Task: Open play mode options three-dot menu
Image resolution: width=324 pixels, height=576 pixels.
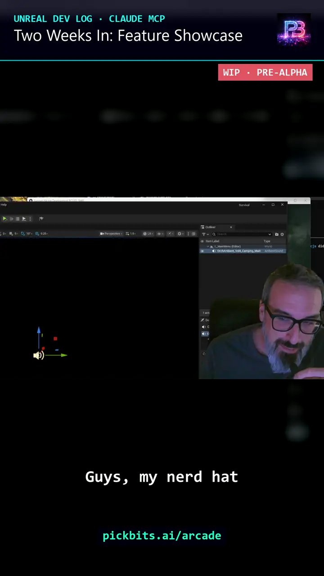Action: click(x=30, y=219)
